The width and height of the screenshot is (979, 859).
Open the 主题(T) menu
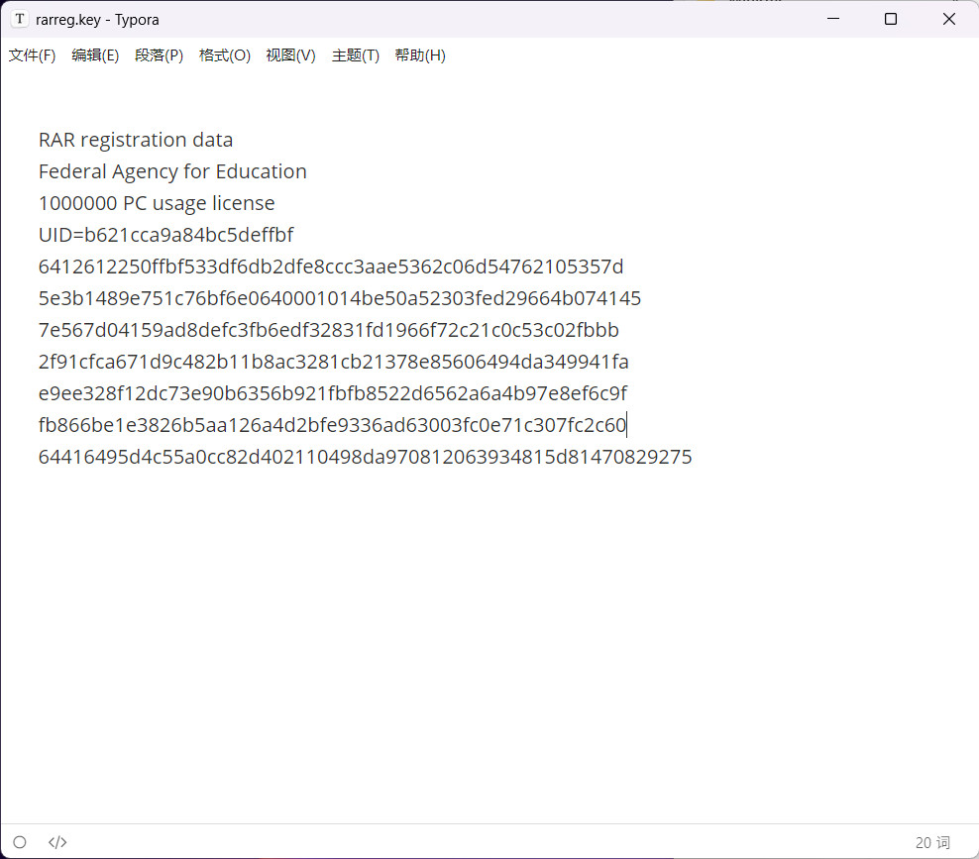click(x=356, y=55)
